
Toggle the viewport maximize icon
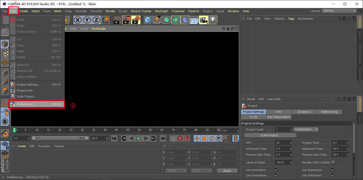click(236, 29)
